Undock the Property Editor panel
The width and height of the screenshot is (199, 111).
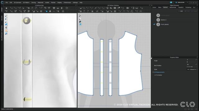point(197,57)
